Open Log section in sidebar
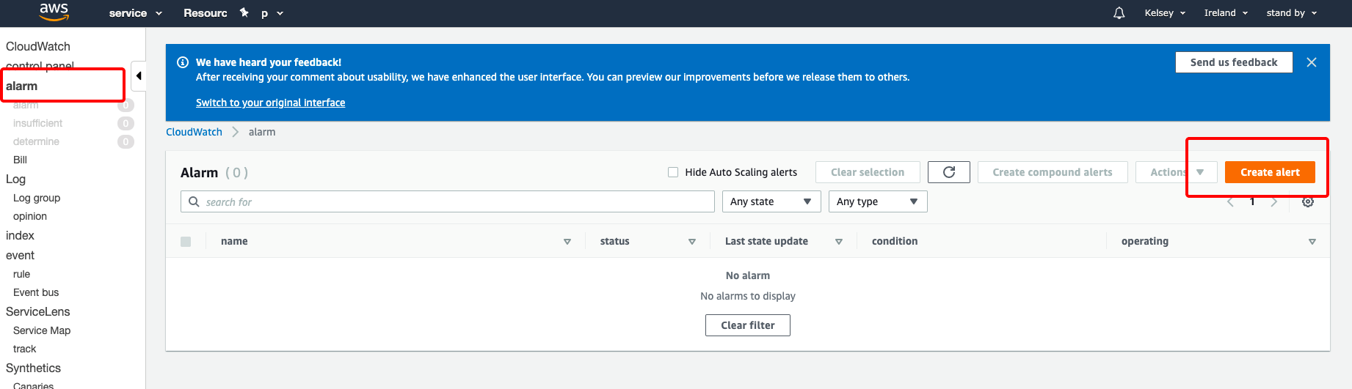This screenshot has width=1352, height=389. pyautogui.click(x=15, y=179)
